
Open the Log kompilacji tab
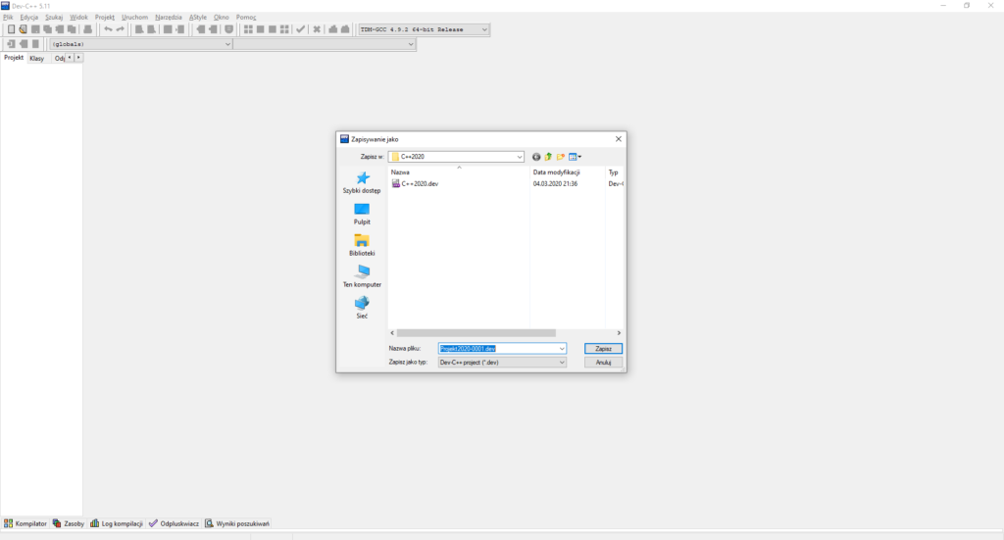[x=118, y=523]
